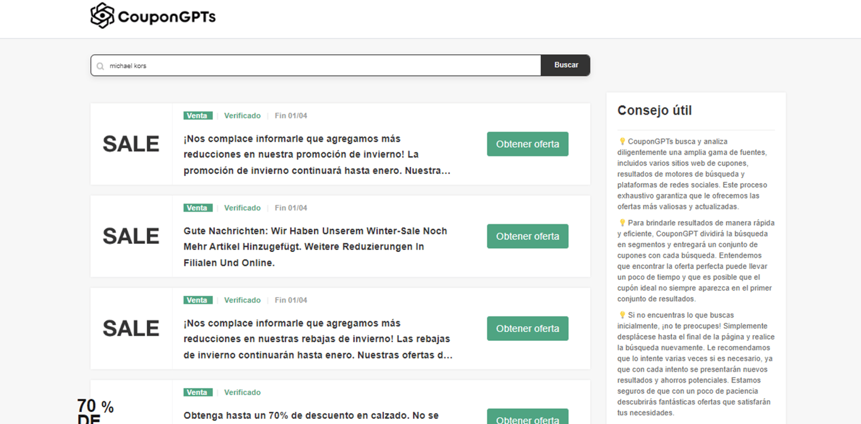Open the Gute Nachrichten Winter-Sale title
861x424 pixels.
pos(316,247)
